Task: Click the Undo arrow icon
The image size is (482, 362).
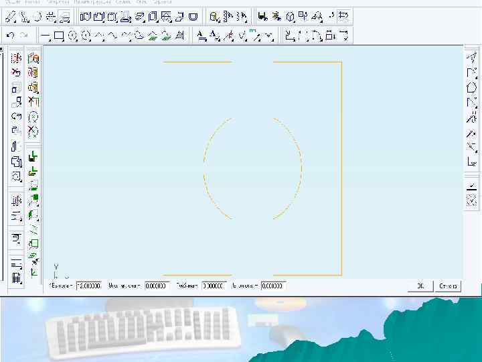Action: pos(11,36)
